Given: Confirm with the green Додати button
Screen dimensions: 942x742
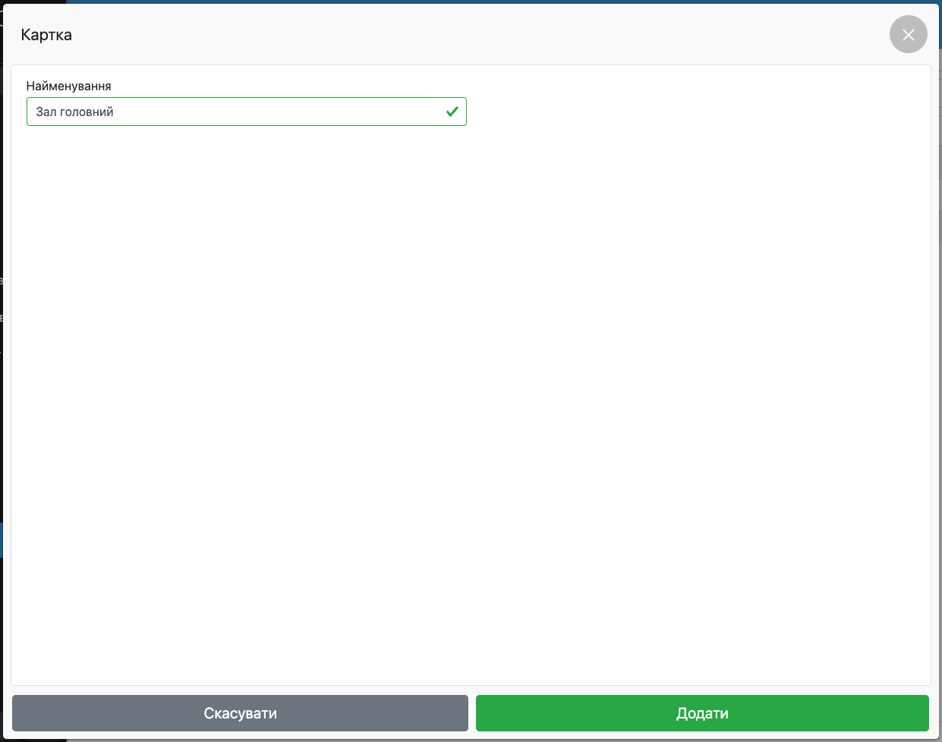Looking at the screenshot, I should tap(702, 713).
